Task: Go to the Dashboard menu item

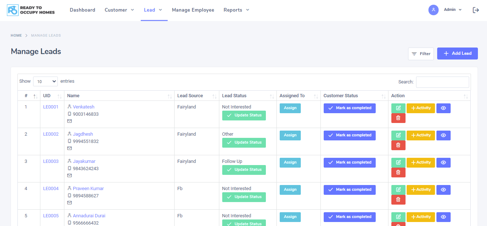Action: 83,10
